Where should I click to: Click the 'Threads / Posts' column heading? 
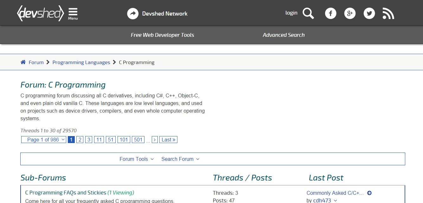[242, 178]
